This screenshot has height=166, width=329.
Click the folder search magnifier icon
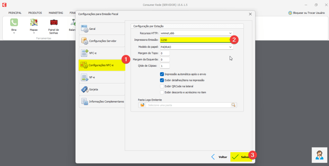click(233, 105)
